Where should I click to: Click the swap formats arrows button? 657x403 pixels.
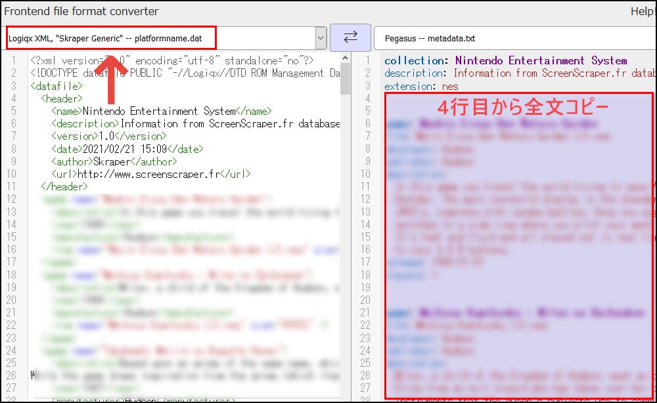350,37
